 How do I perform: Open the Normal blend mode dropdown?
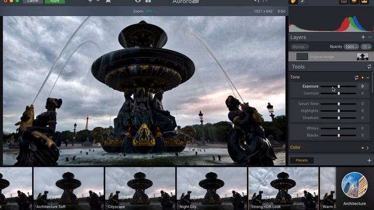300,47
